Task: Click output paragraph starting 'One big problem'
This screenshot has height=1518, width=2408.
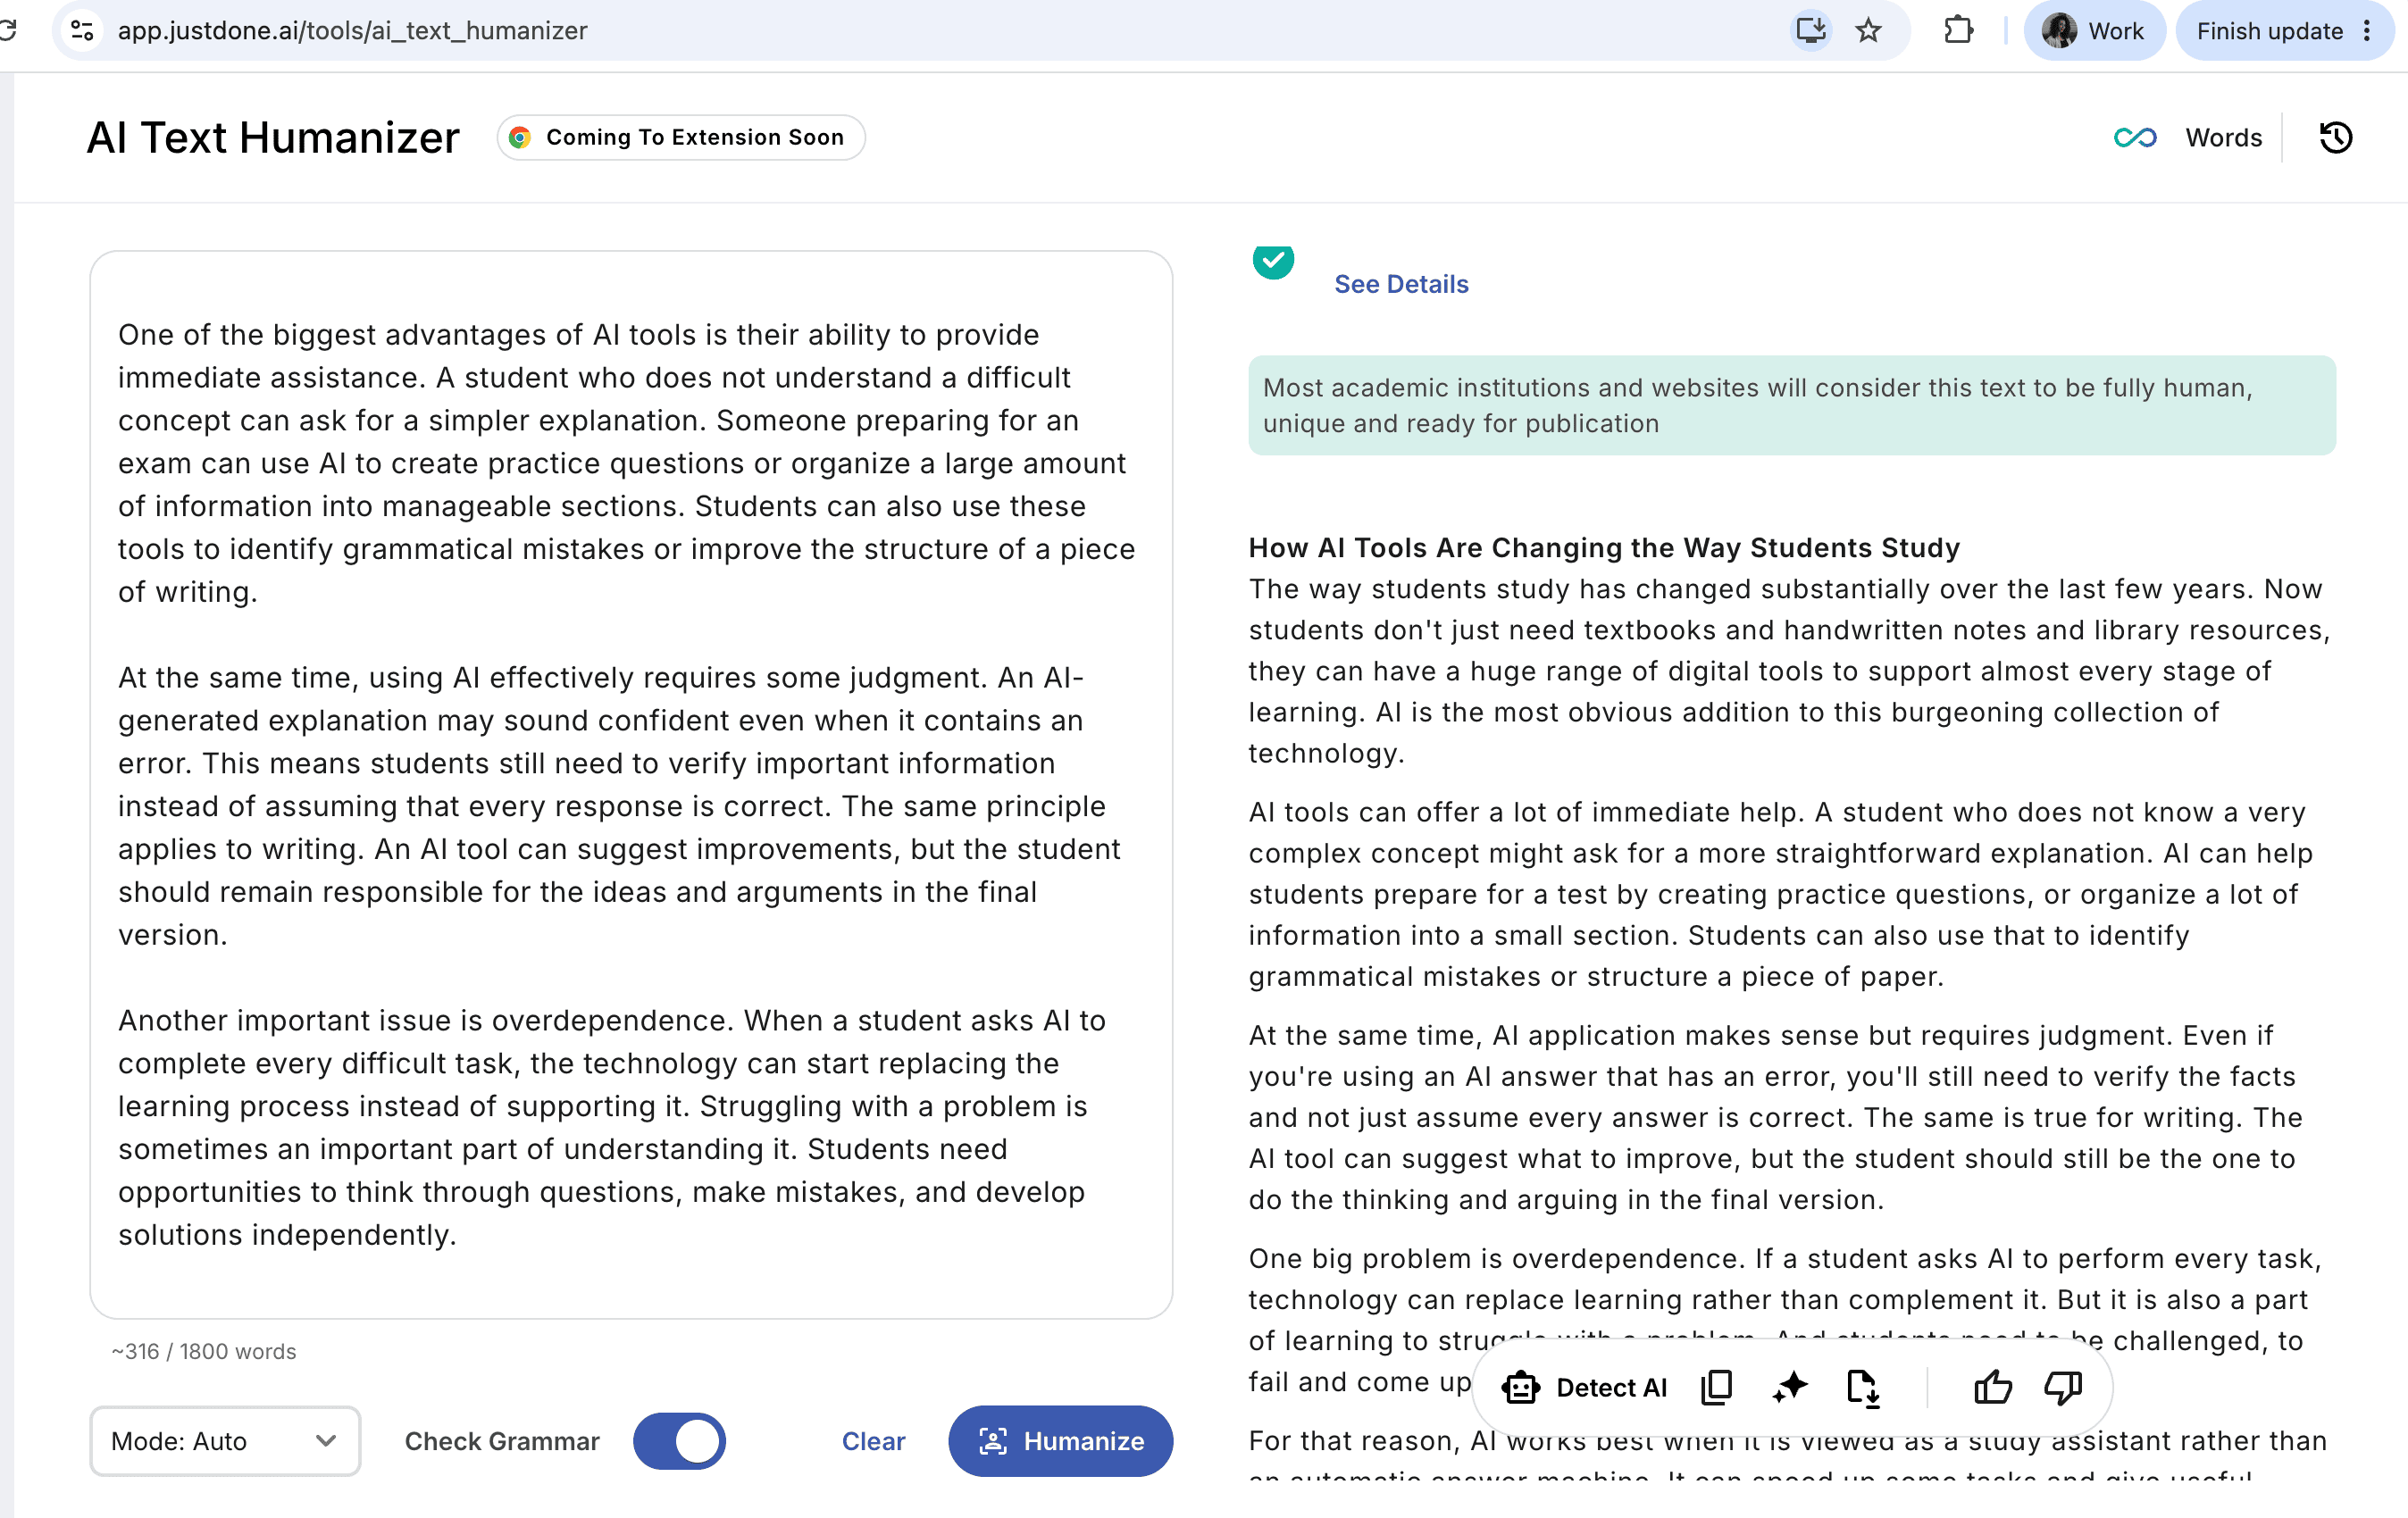Action: [x=1785, y=1320]
